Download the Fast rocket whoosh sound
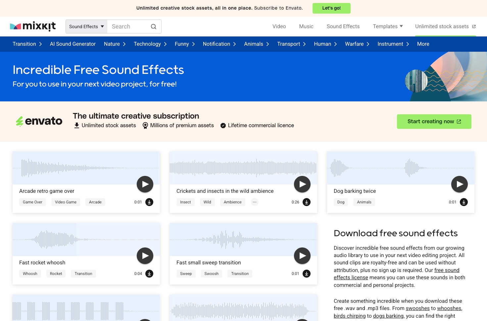Screen dimensions: 487x321 click(x=149, y=274)
